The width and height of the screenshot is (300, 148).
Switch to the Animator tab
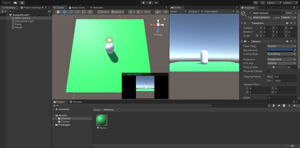[96, 7]
